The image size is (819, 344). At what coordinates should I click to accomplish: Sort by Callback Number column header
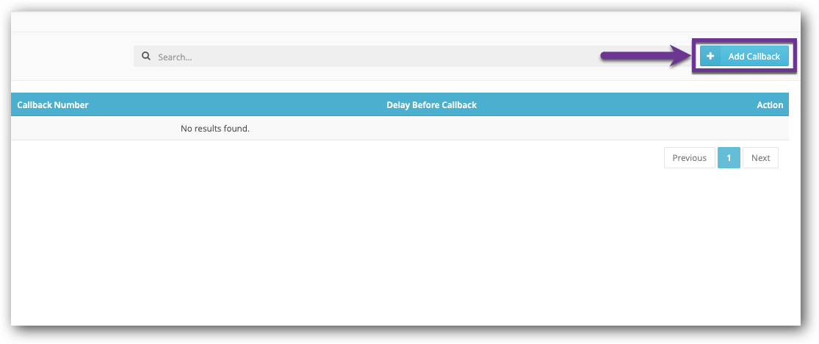53,105
